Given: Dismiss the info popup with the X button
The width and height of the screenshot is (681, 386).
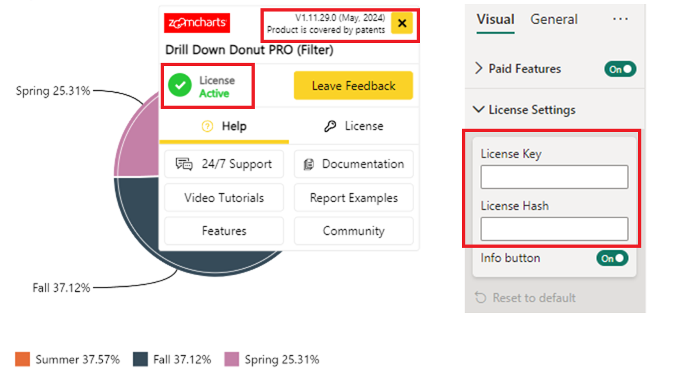Looking at the screenshot, I should tap(402, 23).
